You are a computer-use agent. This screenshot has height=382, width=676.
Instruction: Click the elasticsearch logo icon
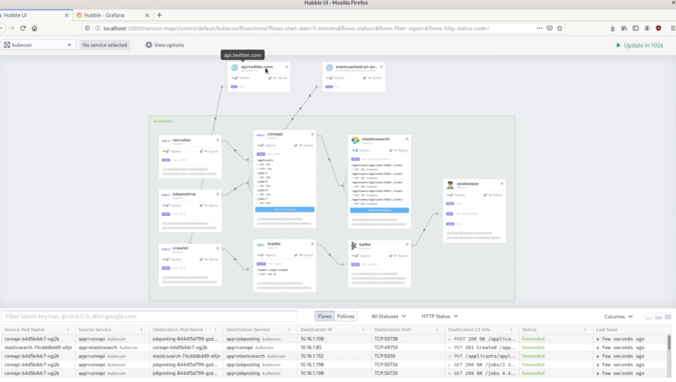[x=355, y=140]
